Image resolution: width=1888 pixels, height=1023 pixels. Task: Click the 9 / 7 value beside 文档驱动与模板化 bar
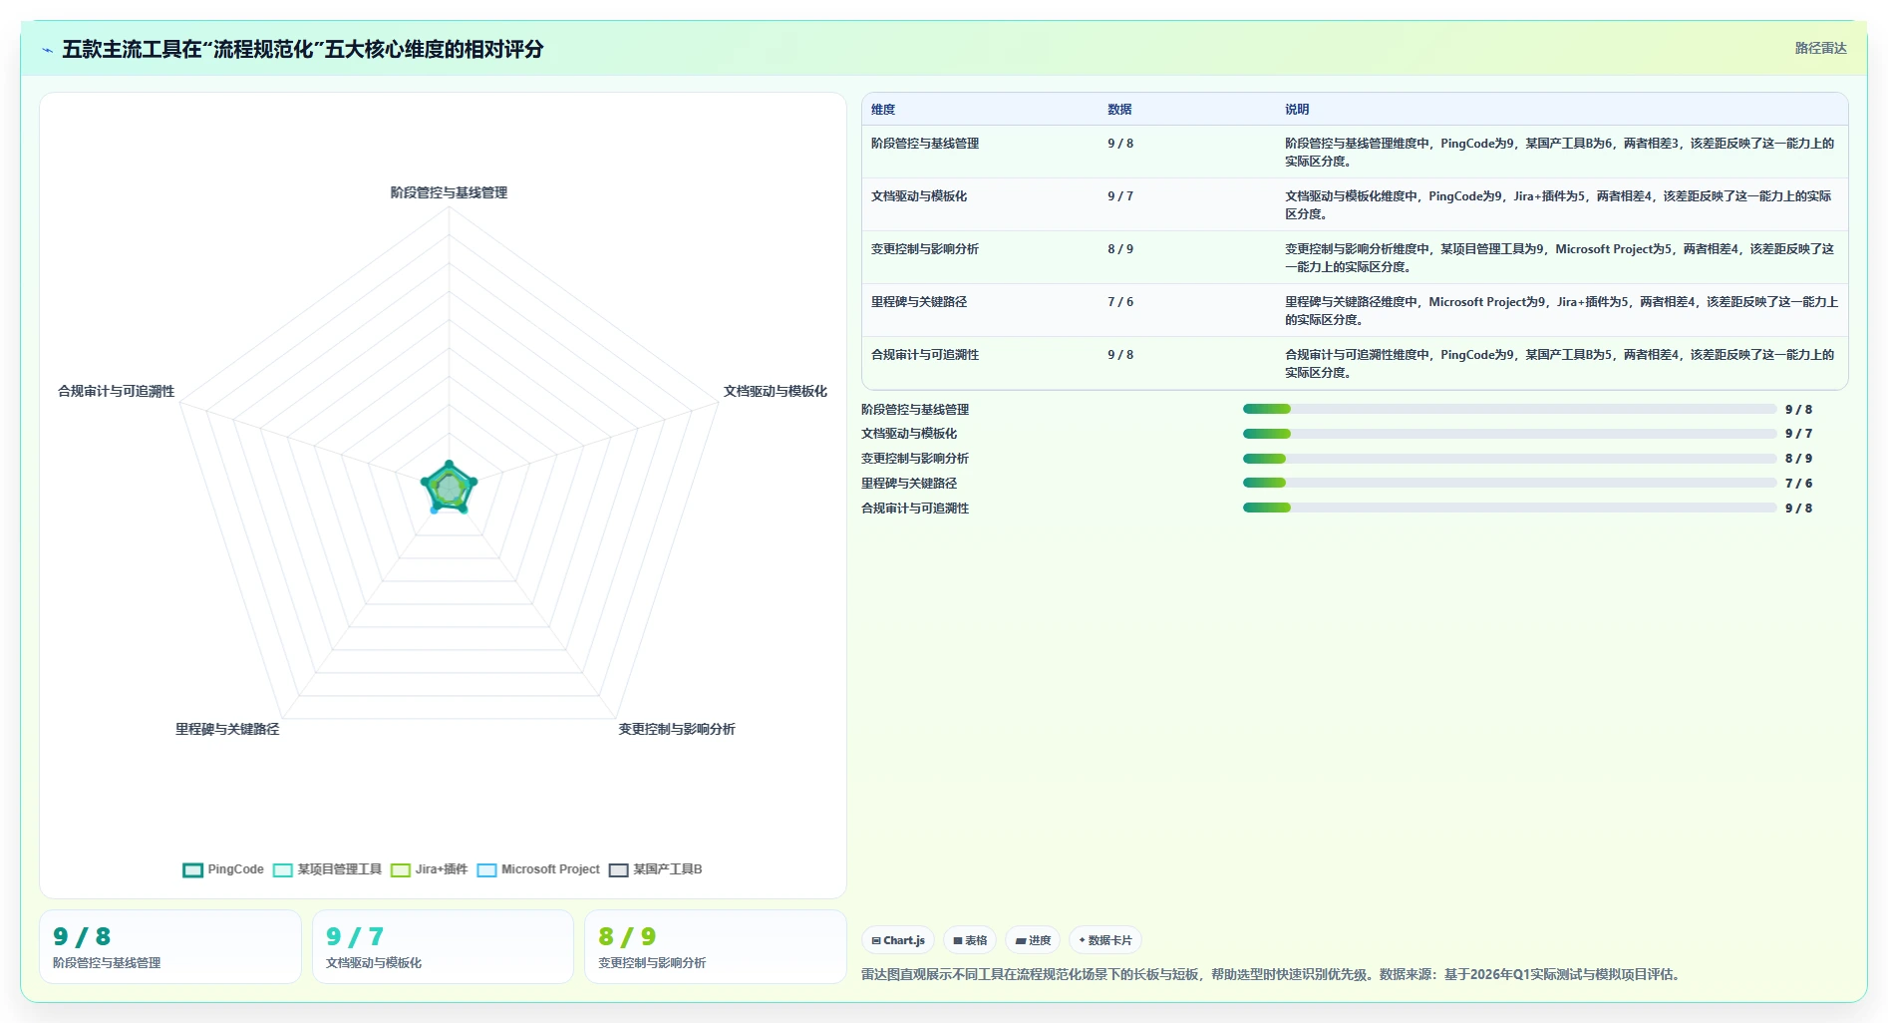click(1798, 434)
